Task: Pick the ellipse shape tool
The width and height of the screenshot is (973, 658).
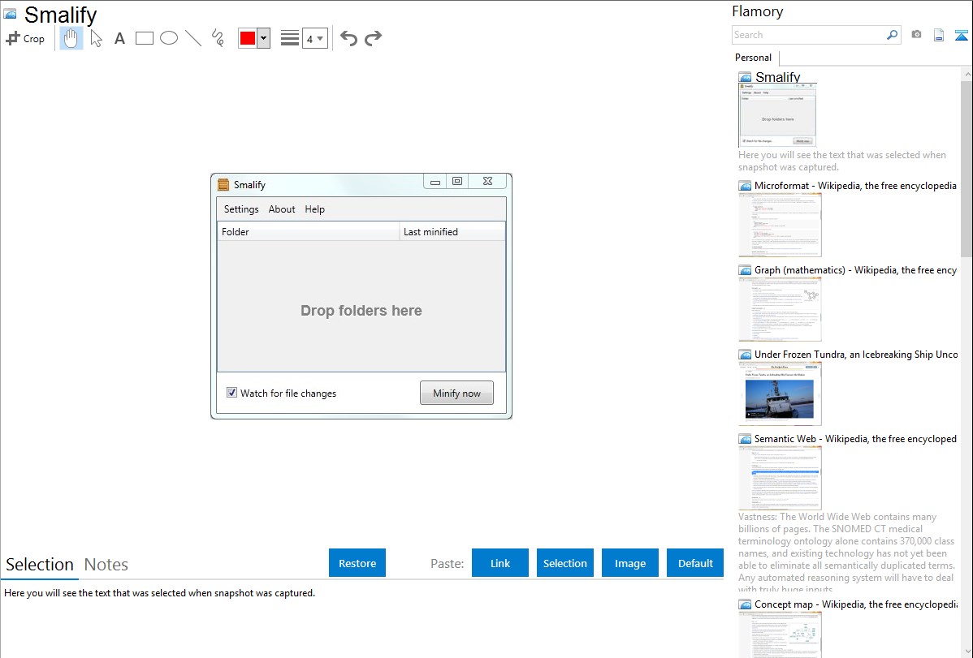Action: coord(169,38)
